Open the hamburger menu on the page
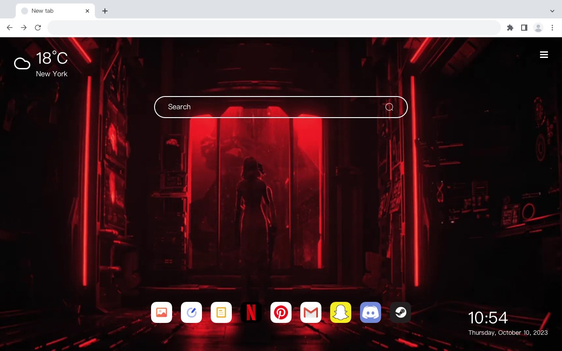Viewport: 562px width, 351px height. click(544, 54)
